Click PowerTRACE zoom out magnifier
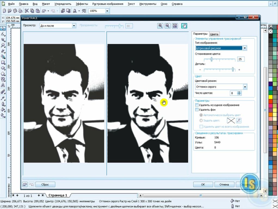The width and height of the screenshot is (278, 209). point(167,26)
